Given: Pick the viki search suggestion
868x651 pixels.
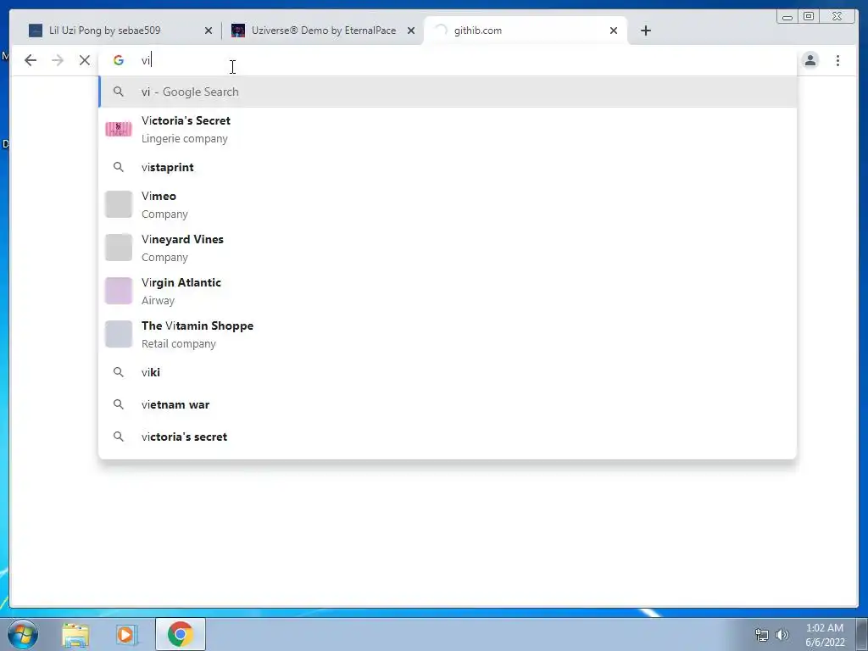Looking at the screenshot, I should (448, 373).
